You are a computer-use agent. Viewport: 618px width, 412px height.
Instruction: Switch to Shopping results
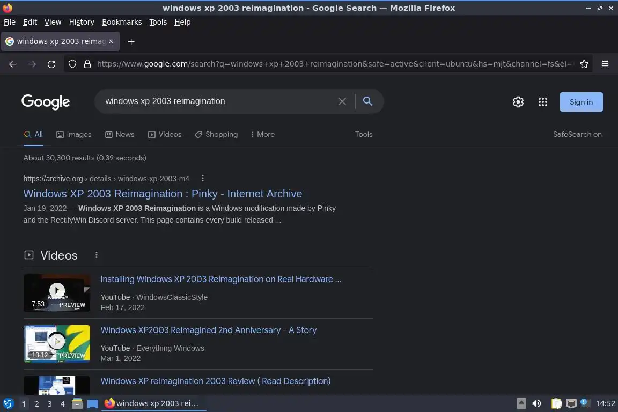[216, 135]
